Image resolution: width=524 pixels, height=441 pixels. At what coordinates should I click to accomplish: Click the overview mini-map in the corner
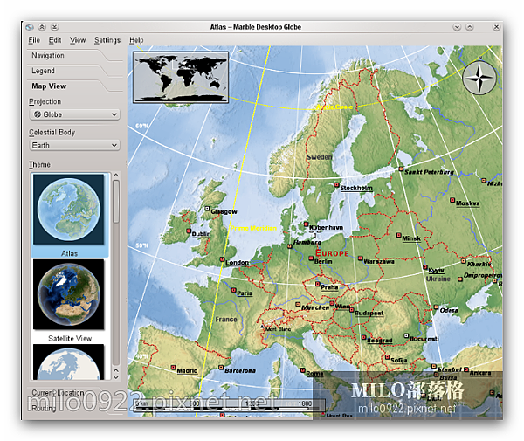point(181,77)
